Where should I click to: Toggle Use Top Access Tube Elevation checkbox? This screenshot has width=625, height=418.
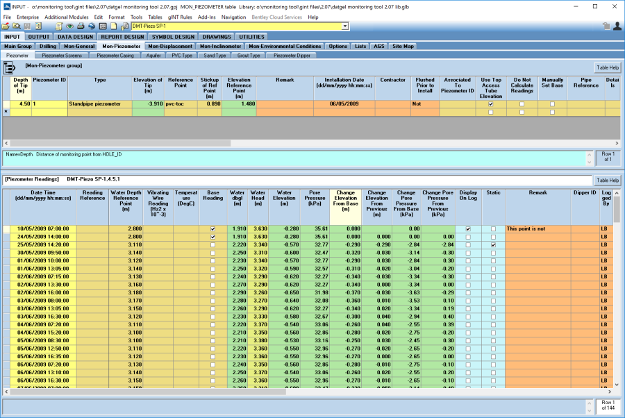tap(491, 103)
